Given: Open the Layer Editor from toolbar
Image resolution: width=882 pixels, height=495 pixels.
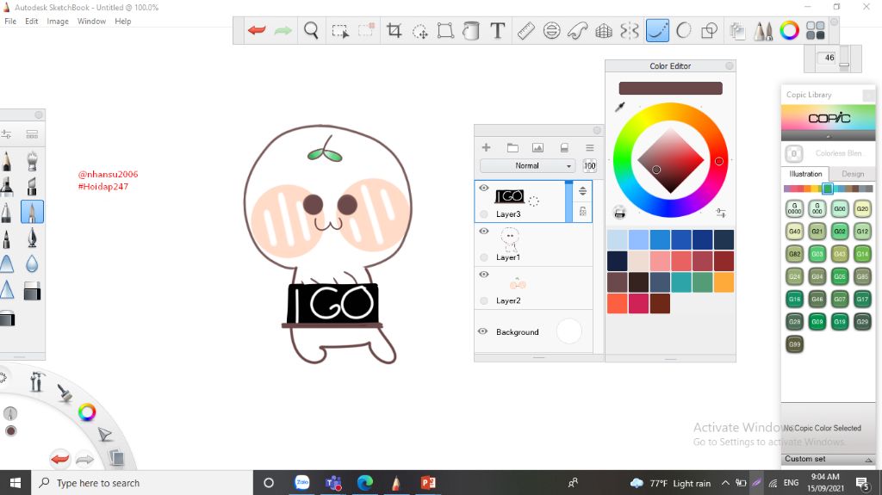Looking at the screenshot, I should point(737,30).
